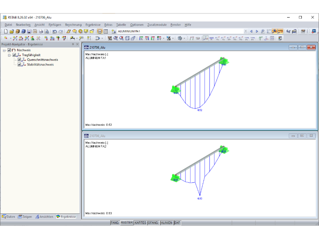
Task: Show shear force Vy diagram
Action: pyautogui.click(x=217, y=38)
